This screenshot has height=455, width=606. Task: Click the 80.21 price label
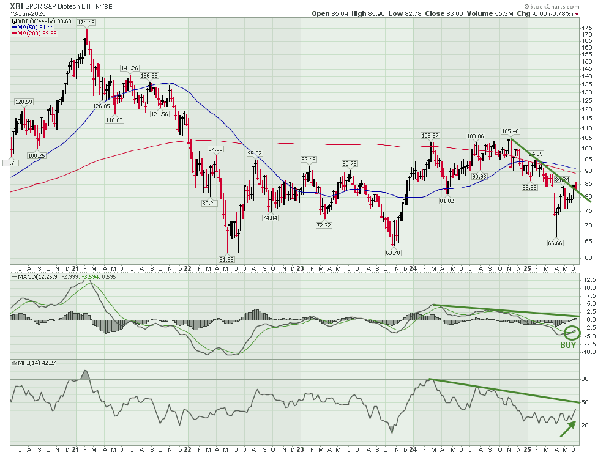(x=209, y=203)
